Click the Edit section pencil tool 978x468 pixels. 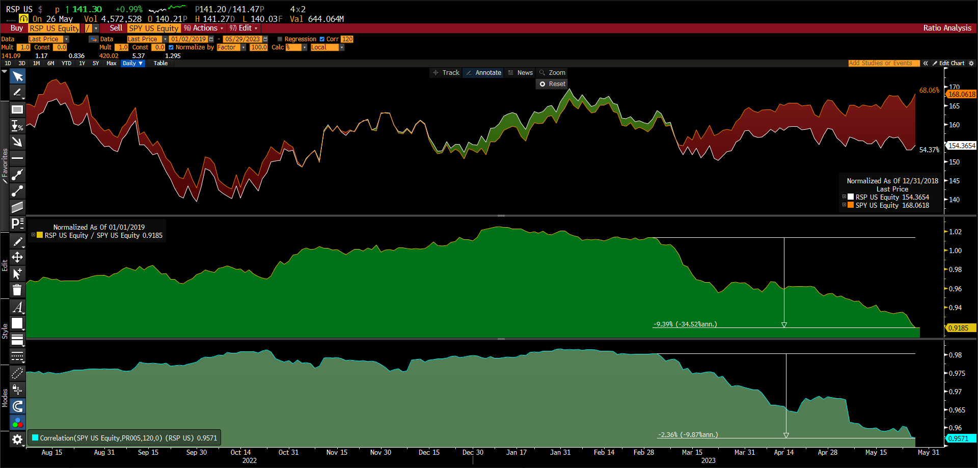pyautogui.click(x=17, y=241)
